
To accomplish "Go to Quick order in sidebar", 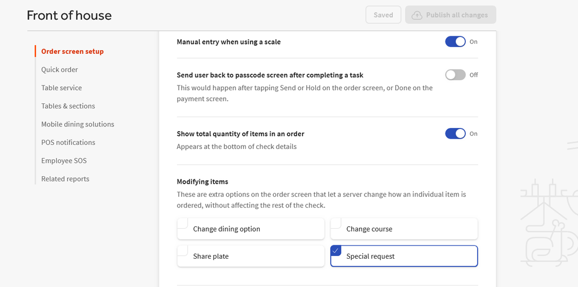I will coord(60,70).
